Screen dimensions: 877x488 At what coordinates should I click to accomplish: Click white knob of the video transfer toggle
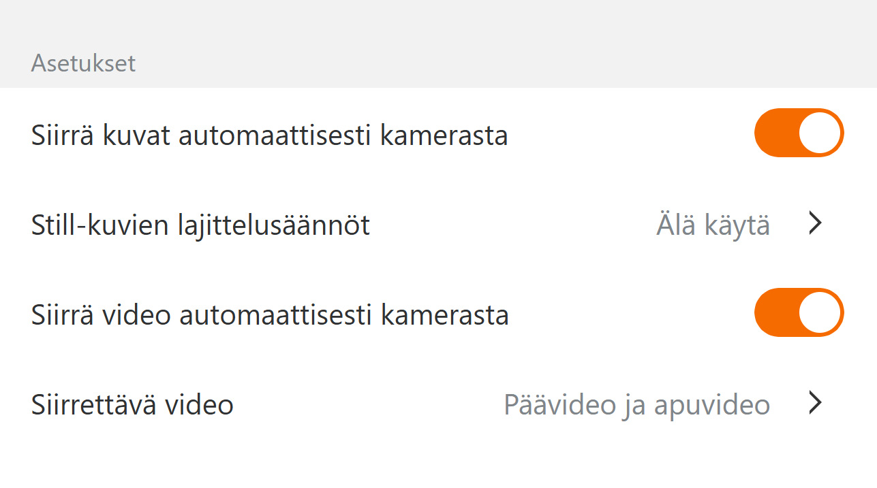[x=820, y=312]
